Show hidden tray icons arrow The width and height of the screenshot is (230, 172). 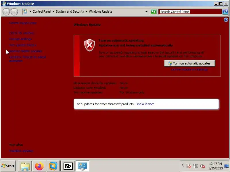[183, 166]
